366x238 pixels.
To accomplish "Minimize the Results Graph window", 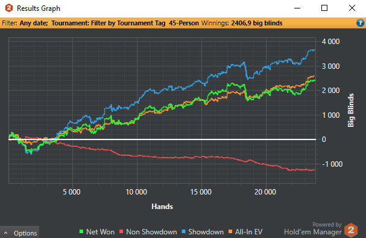I will point(297,8).
